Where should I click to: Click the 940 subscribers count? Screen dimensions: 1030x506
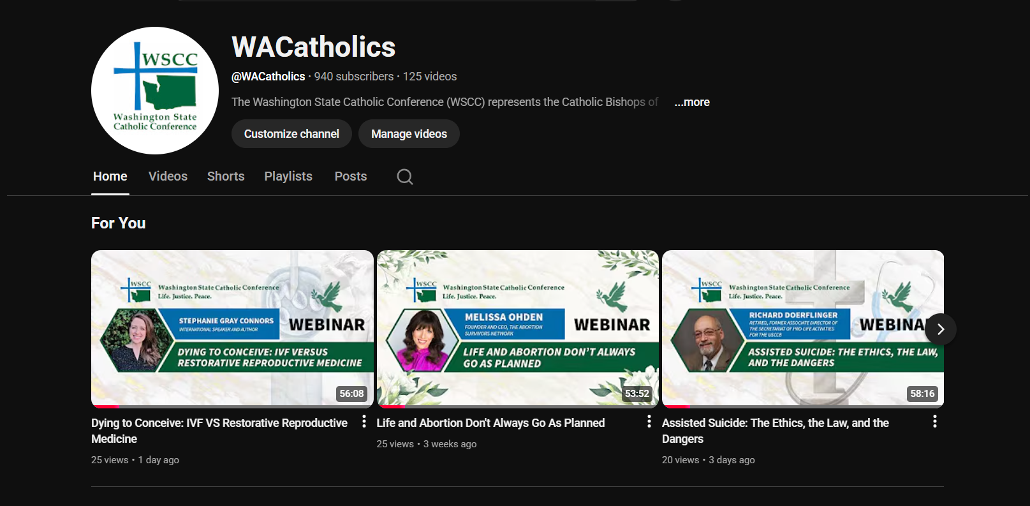(354, 77)
